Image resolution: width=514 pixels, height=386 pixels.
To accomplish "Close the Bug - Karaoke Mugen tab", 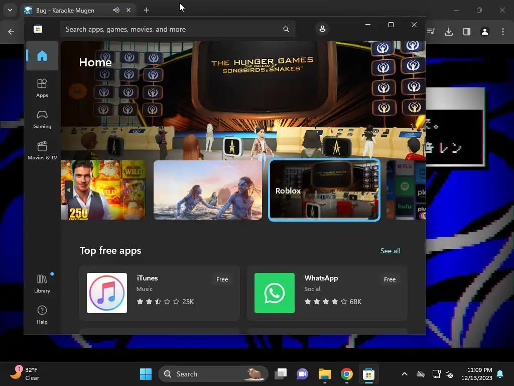I will tap(128, 10).
